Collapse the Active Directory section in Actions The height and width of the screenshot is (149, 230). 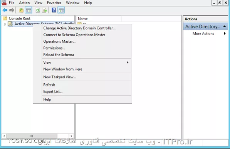[x=225, y=26]
